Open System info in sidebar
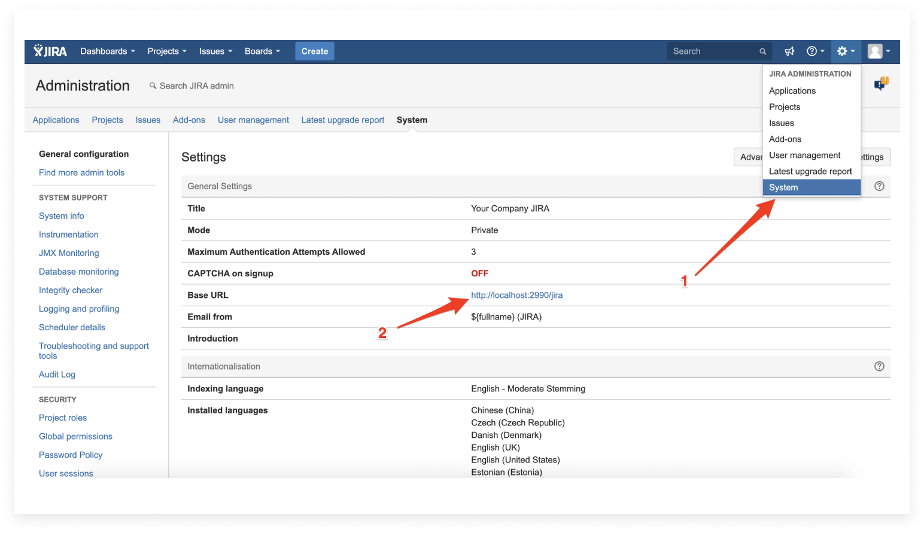 (x=61, y=216)
